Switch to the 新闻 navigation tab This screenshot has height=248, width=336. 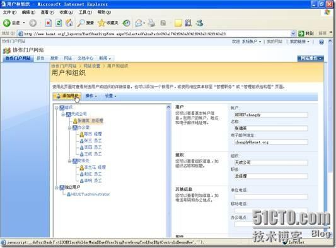click(x=105, y=58)
